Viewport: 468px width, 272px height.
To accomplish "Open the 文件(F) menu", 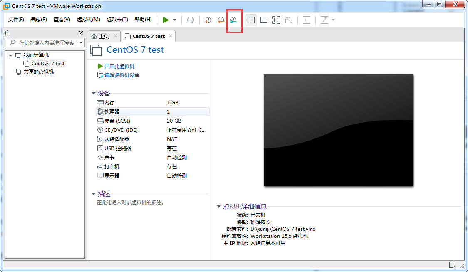I will coord(16,20).
